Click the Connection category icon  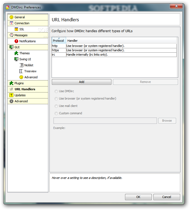[x=11, y=23]
